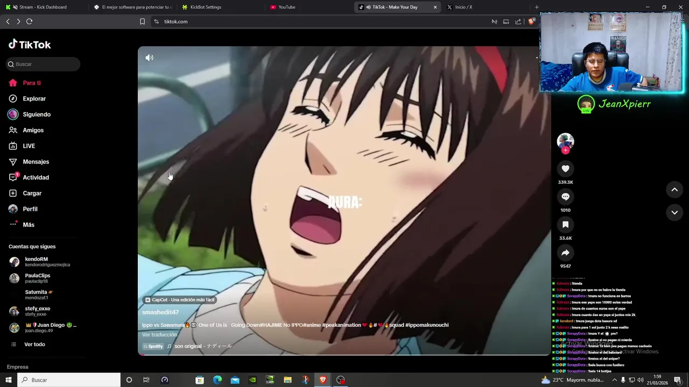Expand followed accounts with Ver todo
The height and width of the screenshot is (387, 689).
tap(28, 345)
